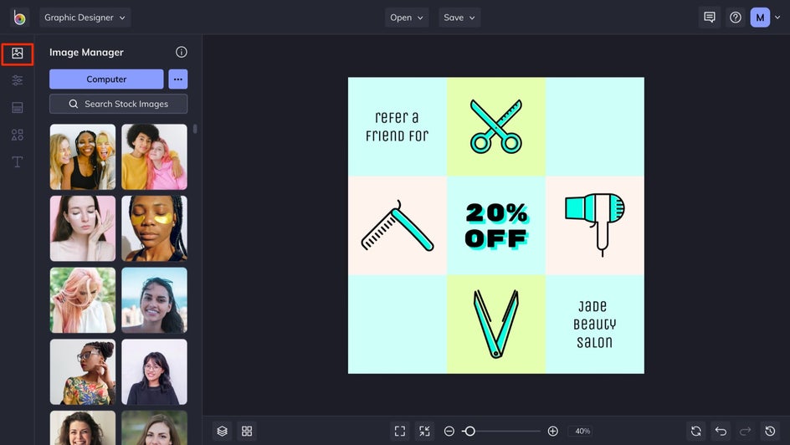This screenshot has height=445, width=790.
Task: Select the pink-haired woman thumbnail
Action: 83,300
